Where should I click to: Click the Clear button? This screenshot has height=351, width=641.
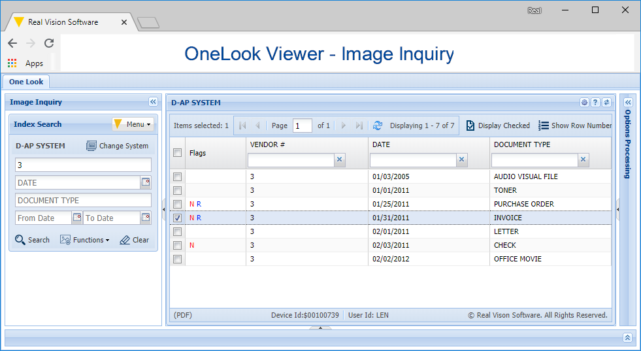coord(134,240)
